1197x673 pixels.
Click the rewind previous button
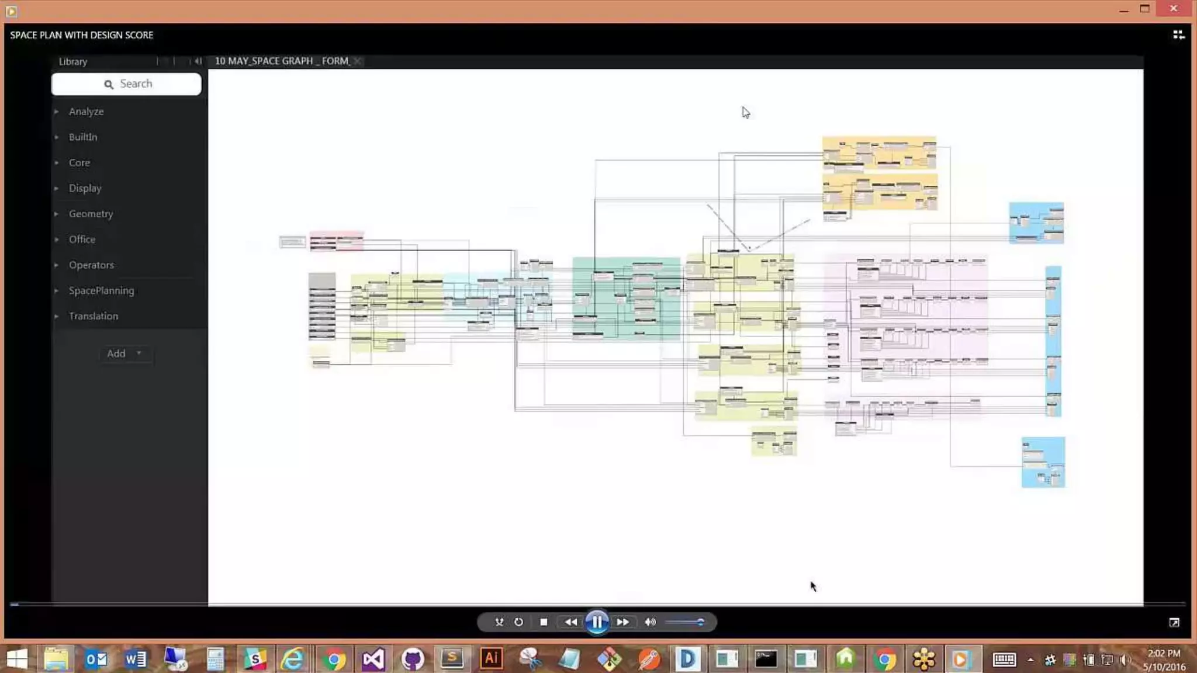coord(570,622)
